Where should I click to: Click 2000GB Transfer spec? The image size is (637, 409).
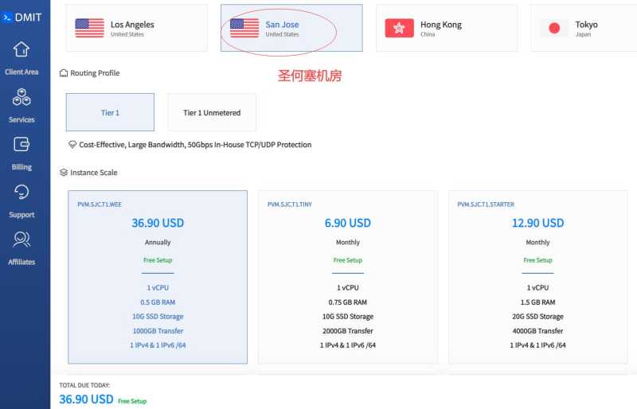coord(348,331)
